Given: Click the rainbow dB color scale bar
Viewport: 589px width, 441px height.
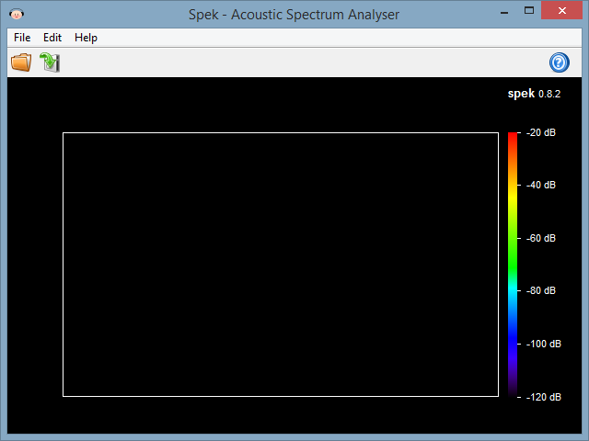Looking at the screenshot, I should pos(513,265).
